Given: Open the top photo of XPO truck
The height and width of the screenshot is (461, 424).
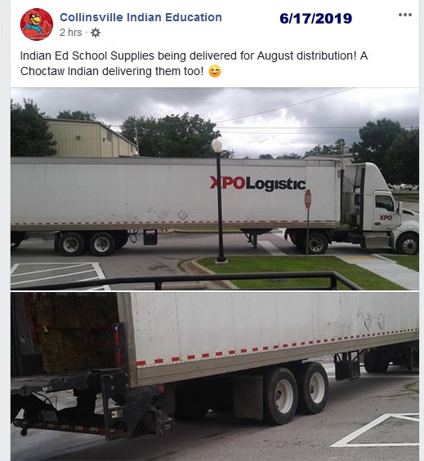Looking at the screenshot, I should (215, 188).
